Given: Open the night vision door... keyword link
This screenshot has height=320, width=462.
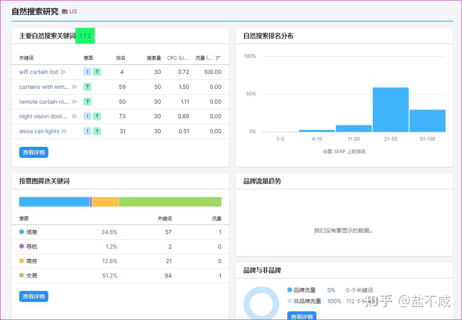Looking at the screenshot, I should (x=43, y=116).
